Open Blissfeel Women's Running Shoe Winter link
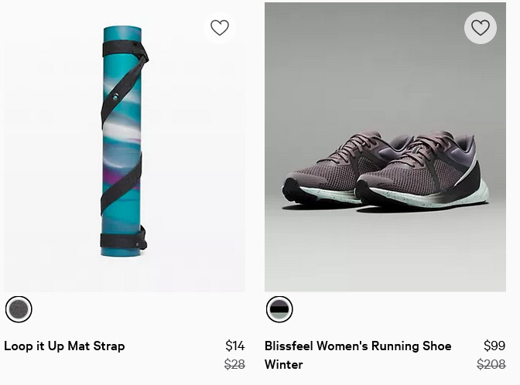The width and height of the screenshot is (520, 385). [357, 355]
